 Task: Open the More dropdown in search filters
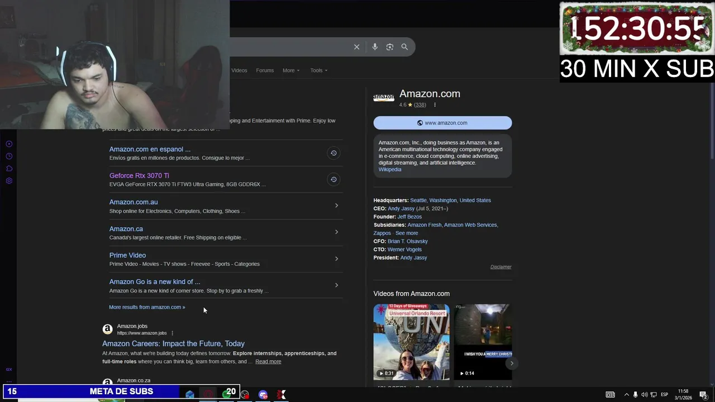[x=291, y=70]
